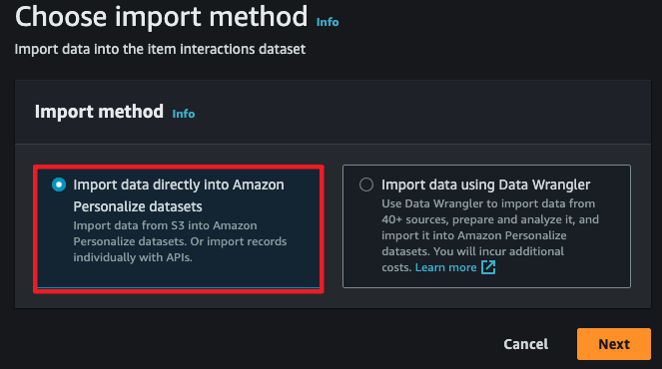662x369 pixels.
Task: Click the blue underline of the selected option card
Action: point(179,287)
